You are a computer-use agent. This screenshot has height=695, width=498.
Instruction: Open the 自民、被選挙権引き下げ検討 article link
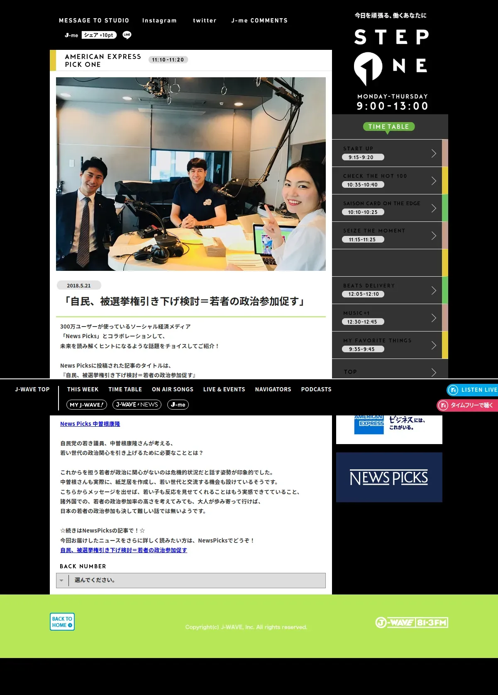click(124, 550)
